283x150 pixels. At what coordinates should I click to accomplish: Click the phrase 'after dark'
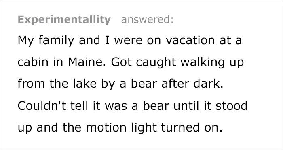[x=192, y=84]
